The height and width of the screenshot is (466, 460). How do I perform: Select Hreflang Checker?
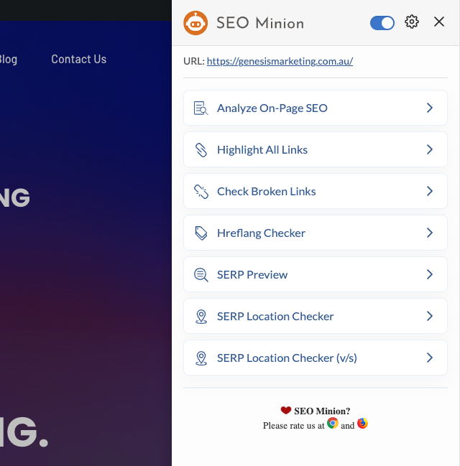coord(316,233)
